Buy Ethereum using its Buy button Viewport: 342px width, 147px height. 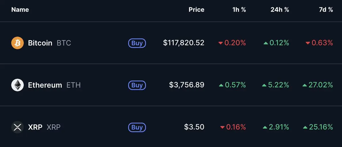point(137,85)
